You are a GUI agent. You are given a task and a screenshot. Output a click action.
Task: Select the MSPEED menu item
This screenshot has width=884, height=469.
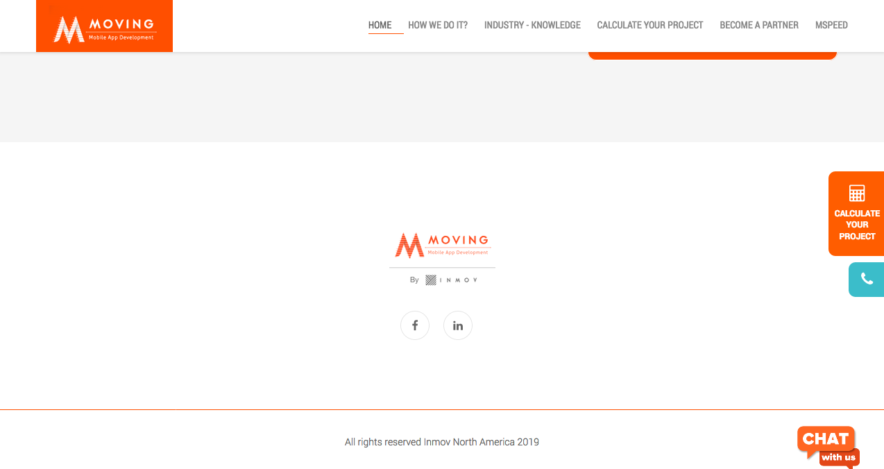point(831,25)
